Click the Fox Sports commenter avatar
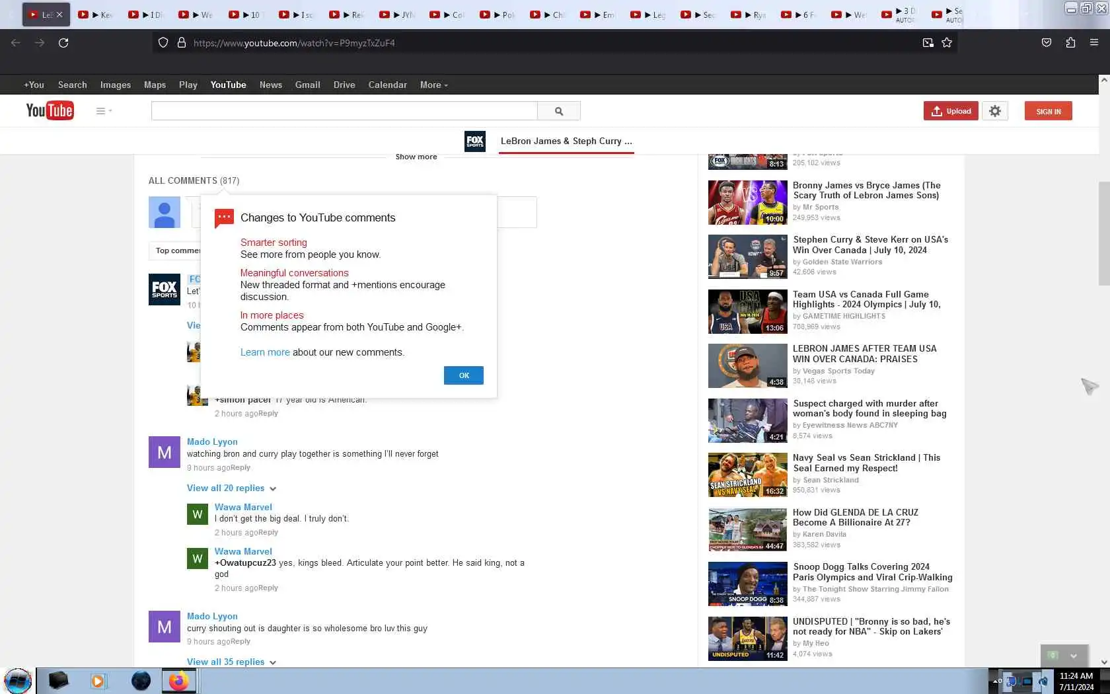The height and width of the screenshot is (694, 1110). point(165,289)
